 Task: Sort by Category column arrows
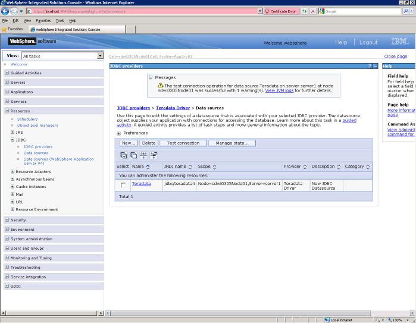368,167
